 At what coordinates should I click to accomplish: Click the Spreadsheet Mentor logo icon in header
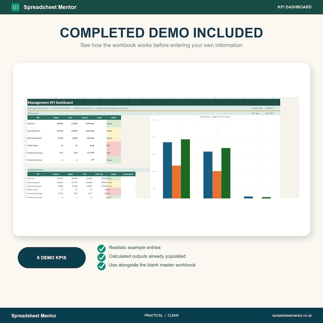click(15, 7)
